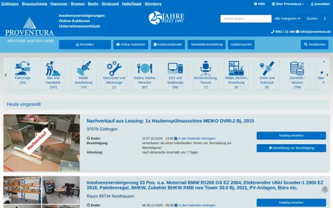Open the Auktionskalender navigation tab
333x208 pixels.
pyautogui.click(x=168, y=44)
